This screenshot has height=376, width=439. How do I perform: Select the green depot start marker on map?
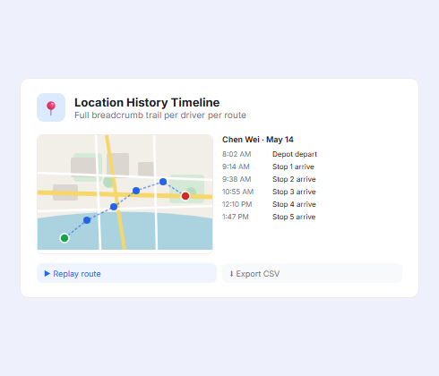pos(65,238)
